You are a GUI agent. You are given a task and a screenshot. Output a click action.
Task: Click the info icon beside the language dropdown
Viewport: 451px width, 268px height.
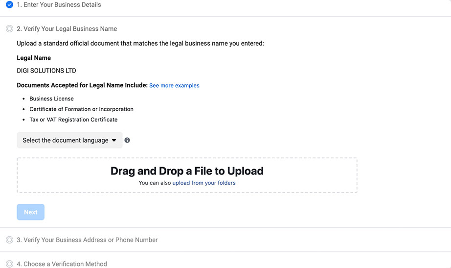pos(127,140)
